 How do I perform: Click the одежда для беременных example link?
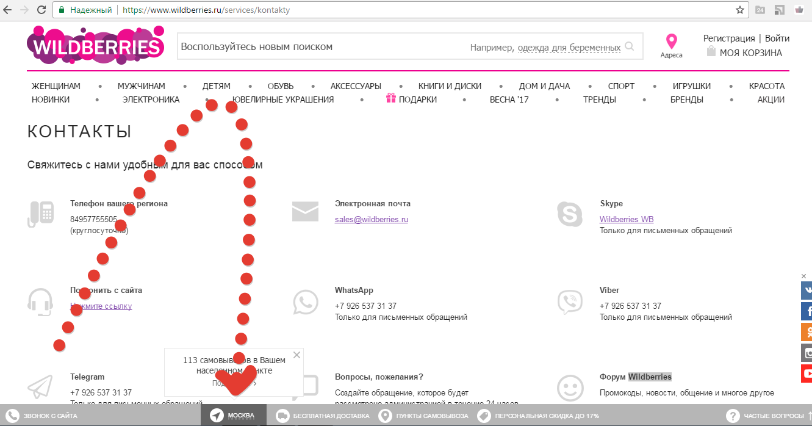(x=569, y=48)
